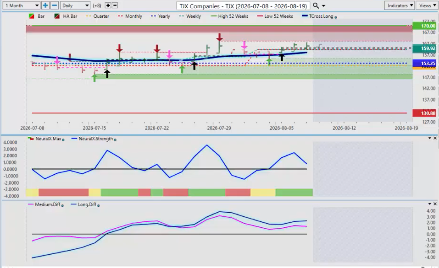The height and width of the screenshot is (268, 439).
Task: Toggle the High 52 Weeks legend line
Action: pyautogui.click(x=229, y=16)
